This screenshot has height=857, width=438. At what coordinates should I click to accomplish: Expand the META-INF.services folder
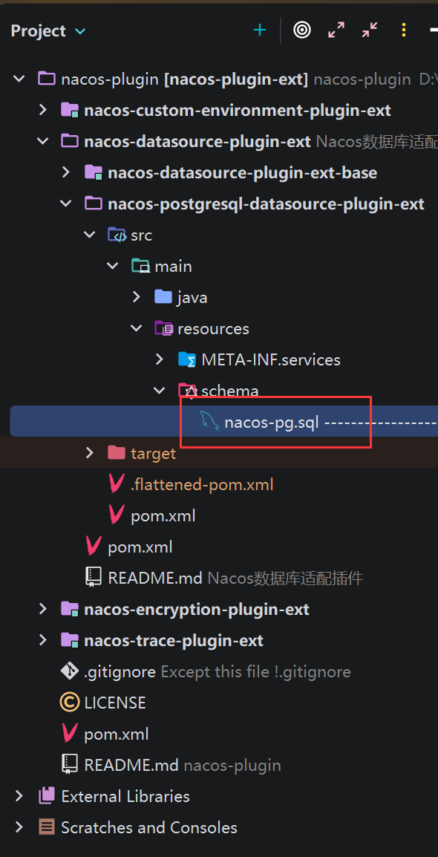point(160,359)
